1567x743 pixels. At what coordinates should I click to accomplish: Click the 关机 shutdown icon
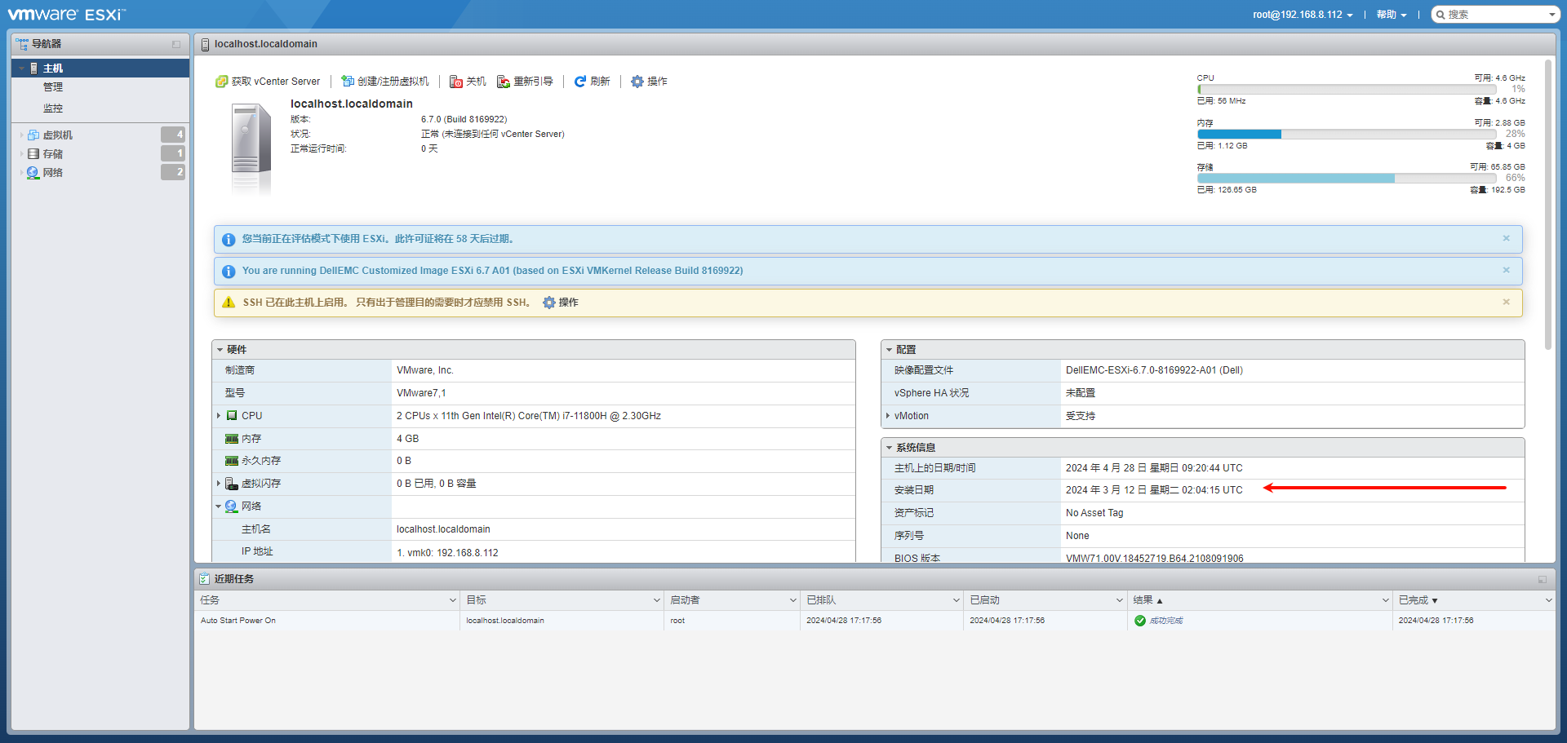(456, 82)
